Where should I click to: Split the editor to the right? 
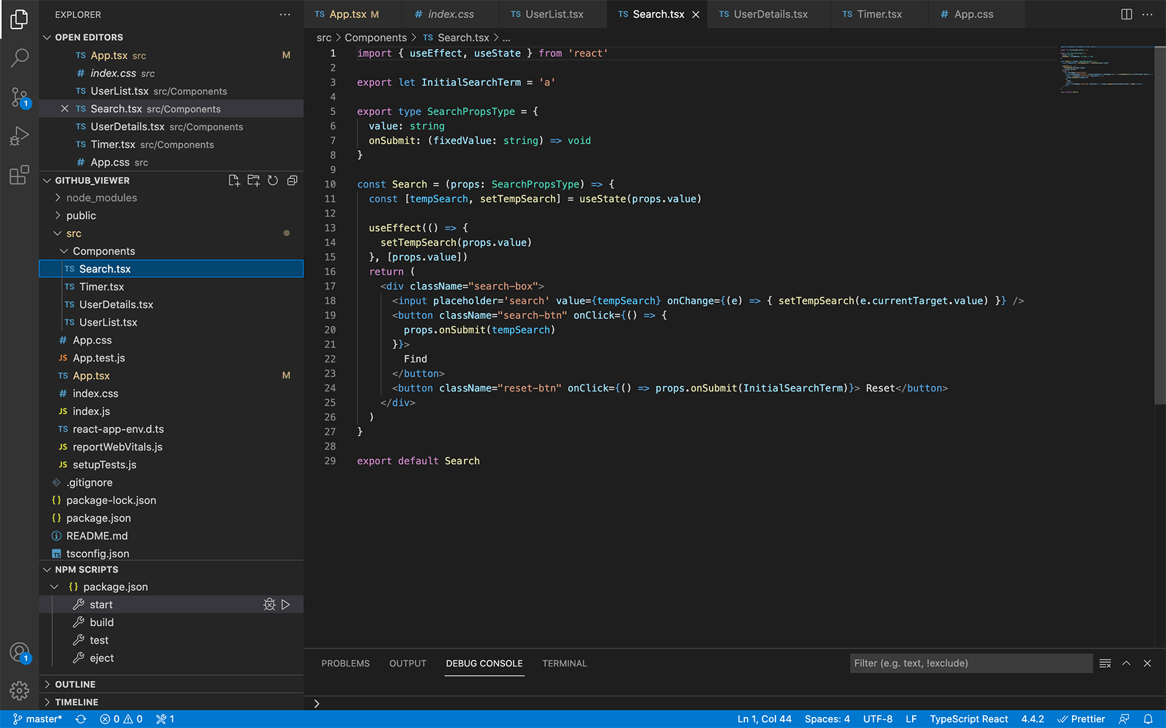pyautogui.click(x=1126, y=14)
